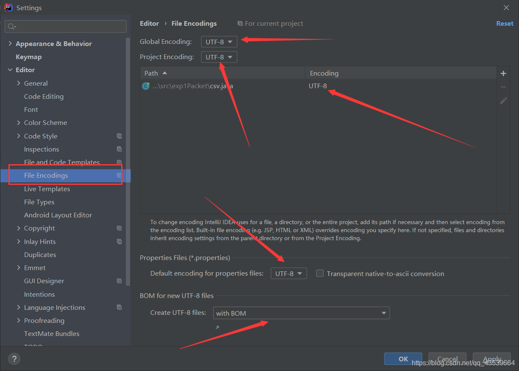The width and height of the screenshot is (519, 371).
Task: Click the icon before 'For current project'
Action: point(240,24)
